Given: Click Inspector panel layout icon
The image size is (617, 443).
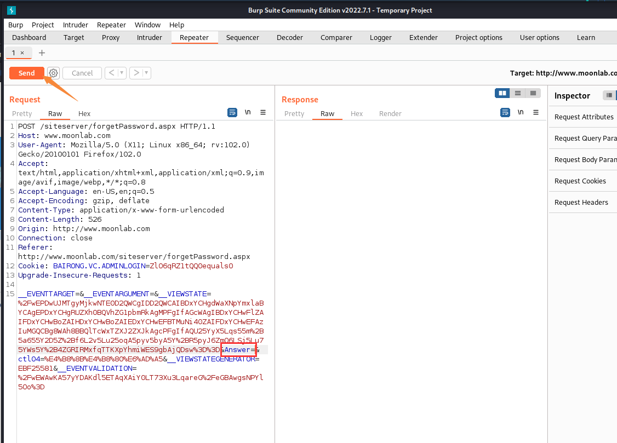Looking at the screenshot, I should [609, 95].
